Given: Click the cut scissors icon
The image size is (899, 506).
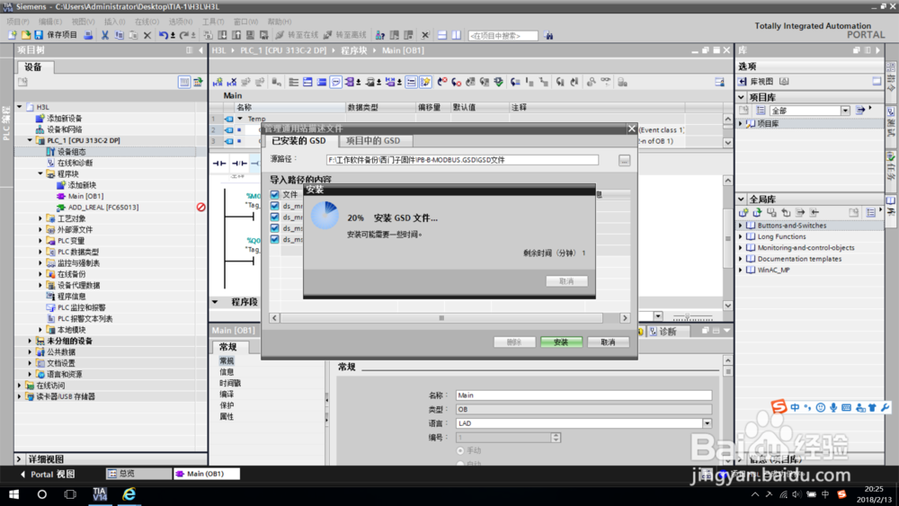Looking at the screenshot, I should [x=105, y=36].
